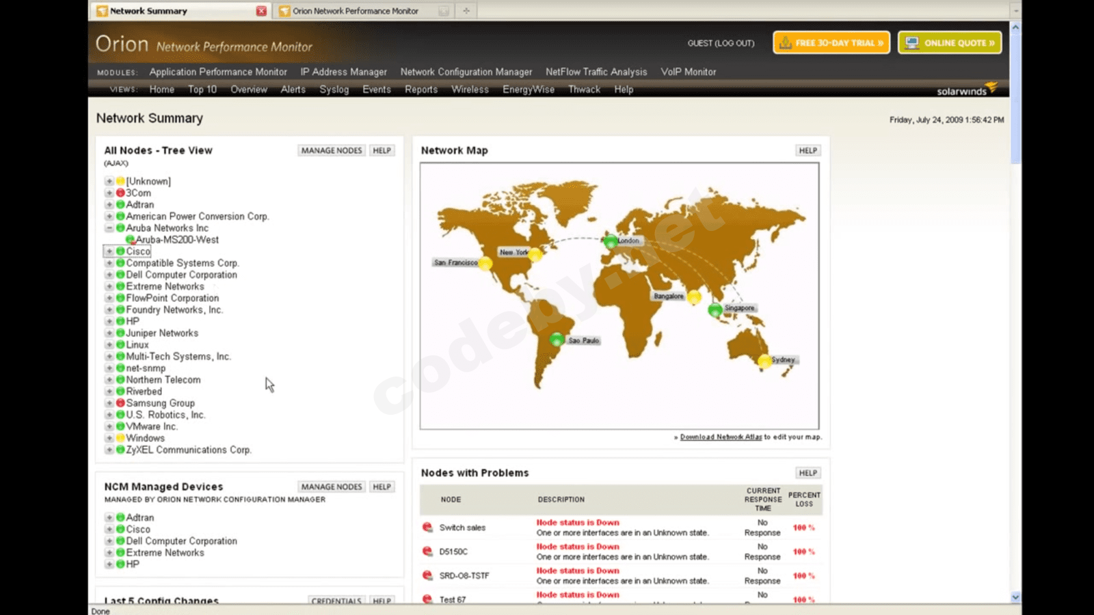Collapse the Aruba Networks Inc node
1094x615 pixels.
[109, 228]
